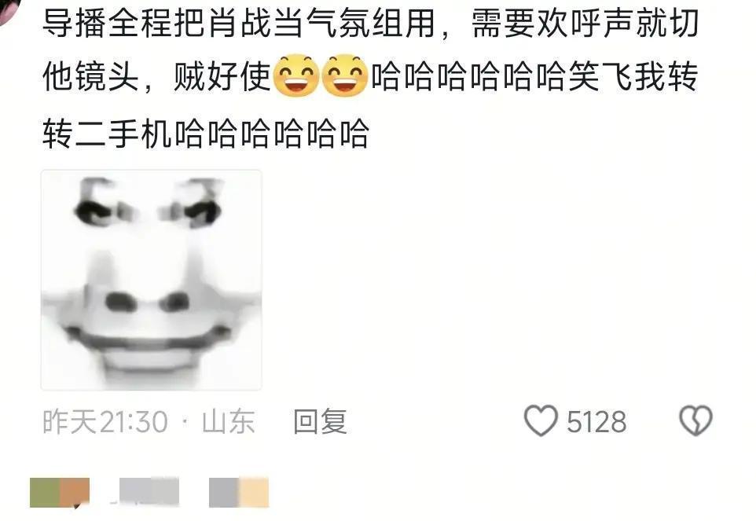The height and width of the screenshot is (521, 756).
Task: Click the phrase 笑飞我转 on second line
Action: pyautogui.click(x=633, y=77)
